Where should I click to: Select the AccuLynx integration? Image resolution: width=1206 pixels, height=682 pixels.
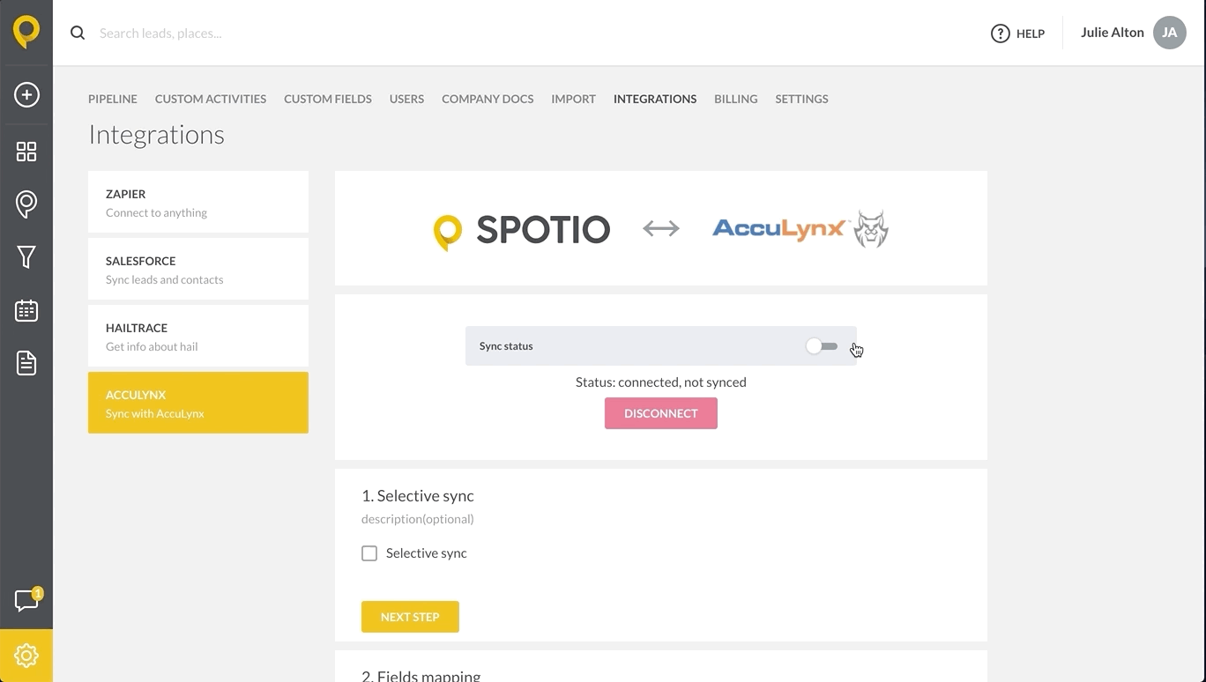198,403
